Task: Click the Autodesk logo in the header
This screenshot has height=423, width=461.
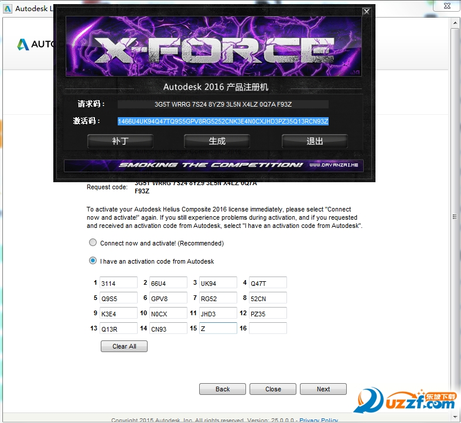Action: [23, 45]
